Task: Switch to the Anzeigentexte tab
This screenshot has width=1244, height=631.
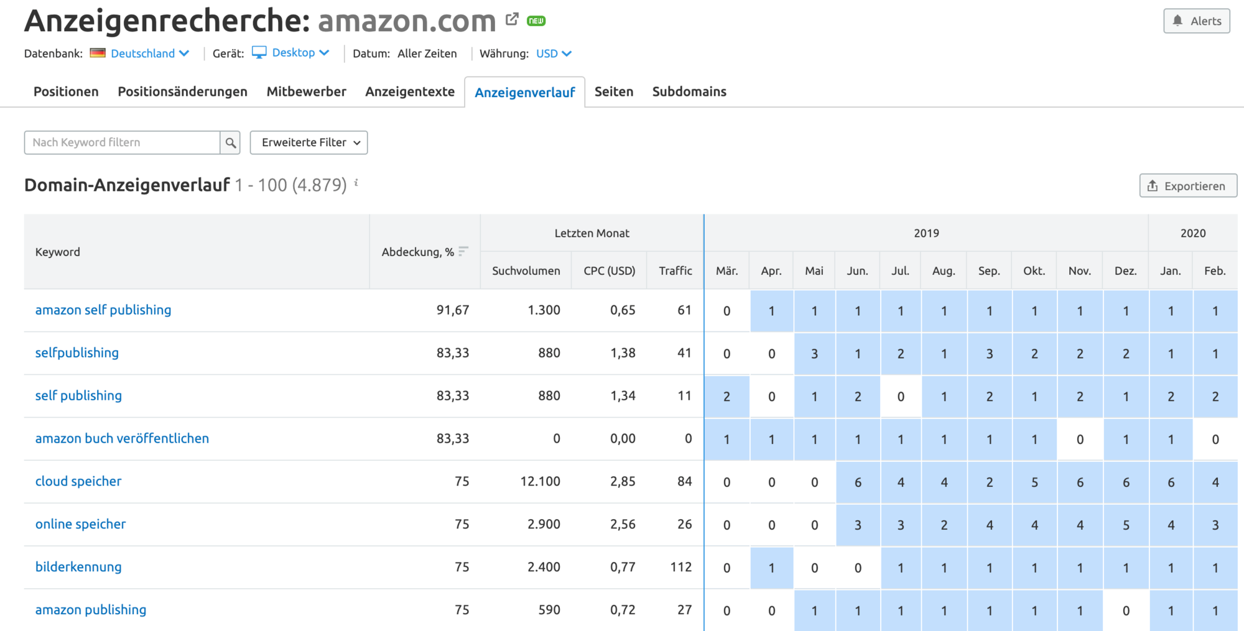Action: click(x=410, y=91)
